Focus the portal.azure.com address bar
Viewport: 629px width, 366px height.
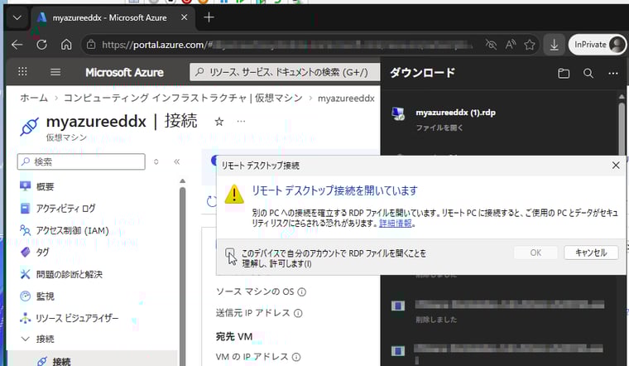281,45
